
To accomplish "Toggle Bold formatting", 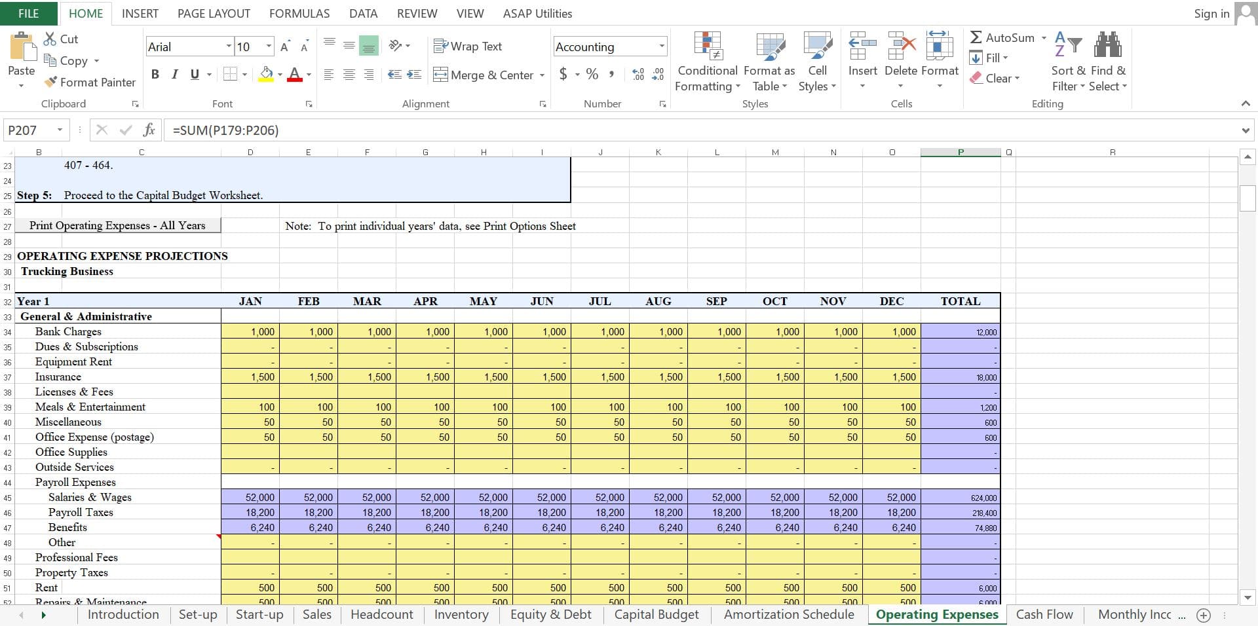I will click(x=155, y=74).
